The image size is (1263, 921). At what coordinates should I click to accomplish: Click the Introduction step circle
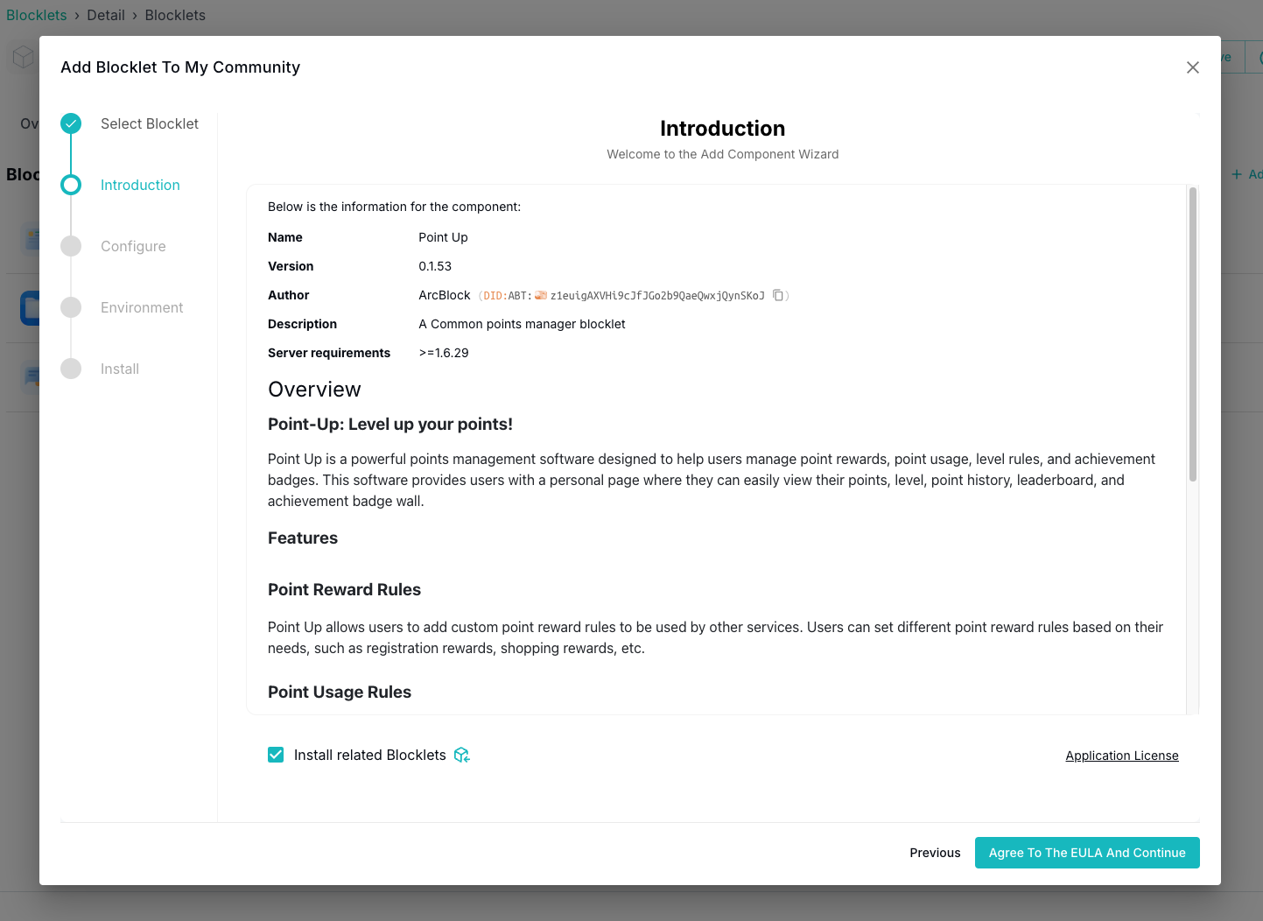71,185
